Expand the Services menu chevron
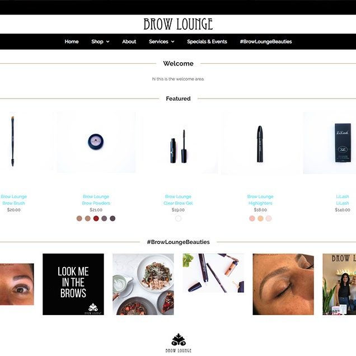The width and height of the screenshot is (356, 356). (x=172, y=41)
